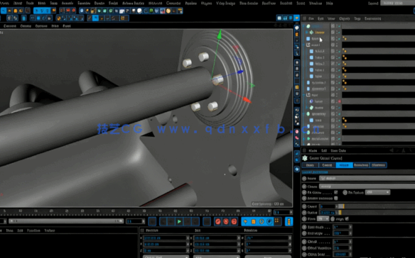Click the pink circle icon in vertical strip

click(x=297, y=132)
